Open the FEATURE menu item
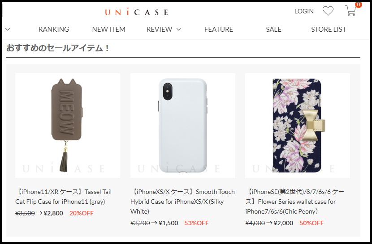372x244 pixels. pyautogui.click(x=219, y=29)
